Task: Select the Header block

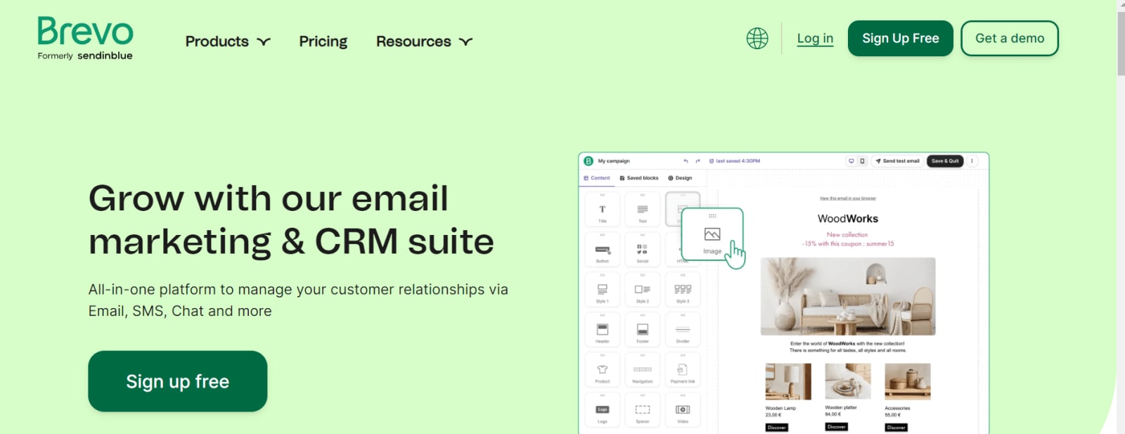Action: (x=603, y=330)
